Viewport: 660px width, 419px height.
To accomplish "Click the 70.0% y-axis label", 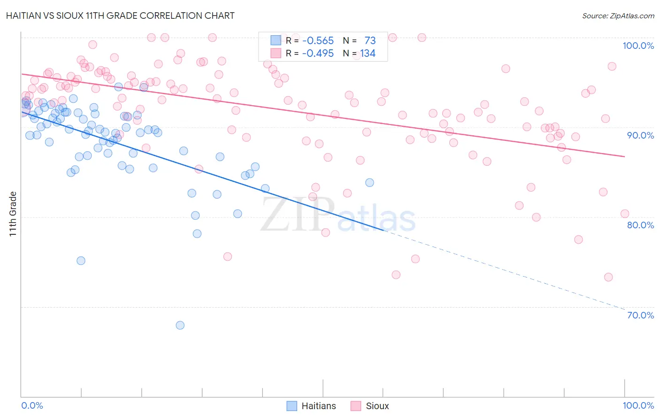I will click(x=640, y=315).
